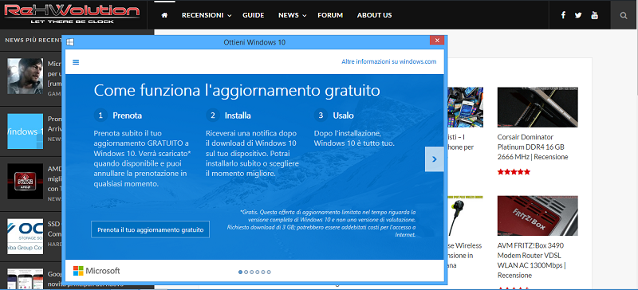Click the five red stars rating
Viewport: 638px width, 290px height.
(514, 172)
